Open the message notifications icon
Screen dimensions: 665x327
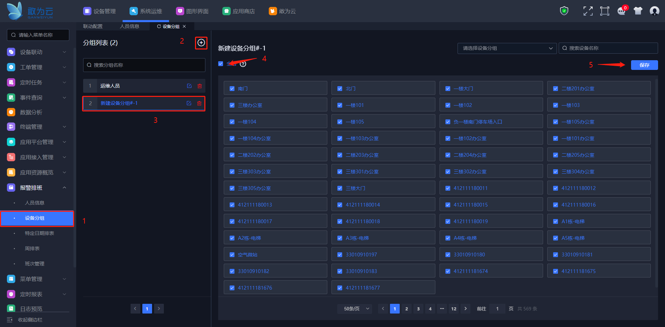pos(621,11)
